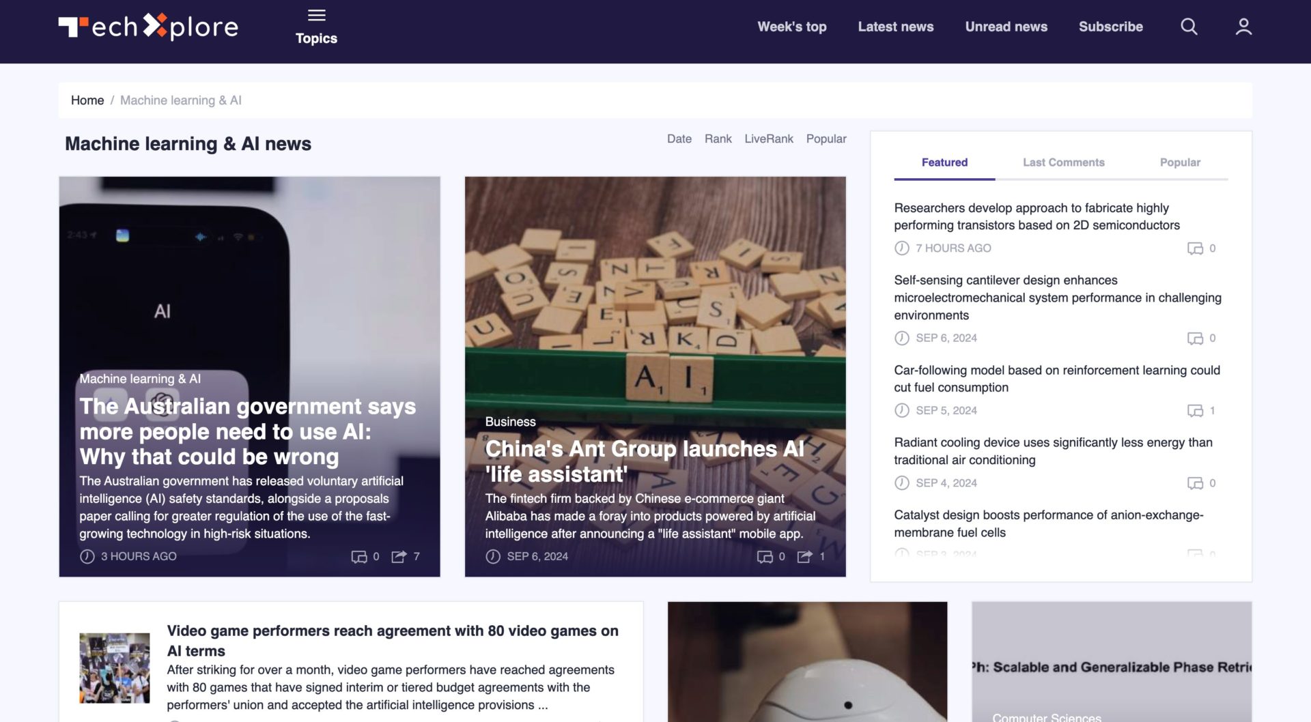Sort news by Popular above articles
Image resolution: width=1311 pixels, height=722 pixels.
[826, 139]
